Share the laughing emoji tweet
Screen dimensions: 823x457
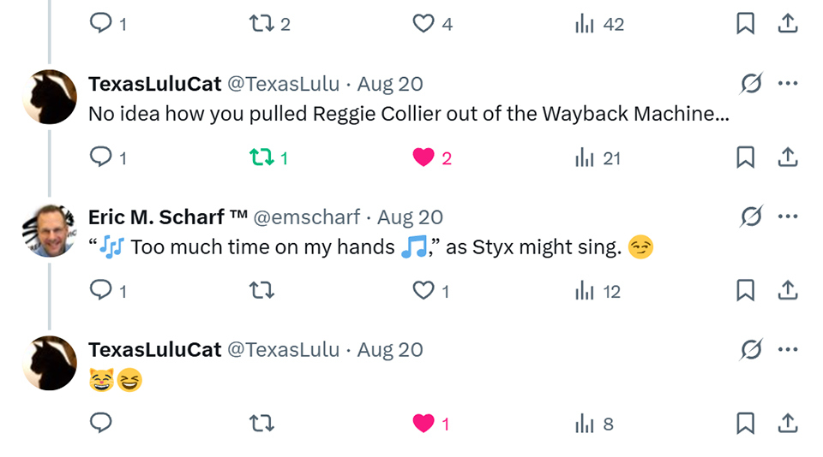coord(788,424)
